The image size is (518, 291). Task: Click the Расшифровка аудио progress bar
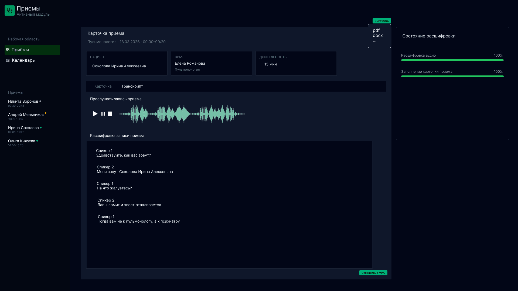(x=452, y=60)
